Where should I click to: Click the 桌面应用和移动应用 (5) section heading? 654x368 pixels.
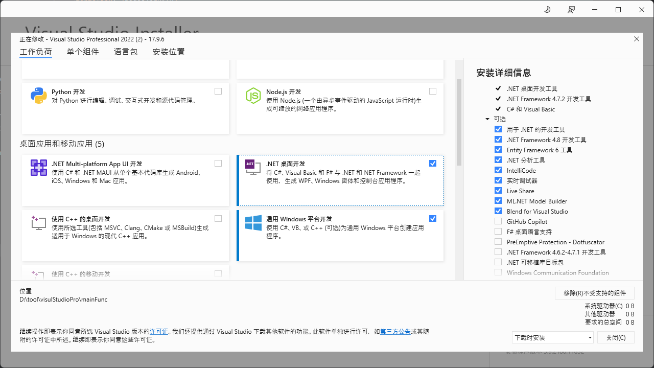[x=62, y=144]
